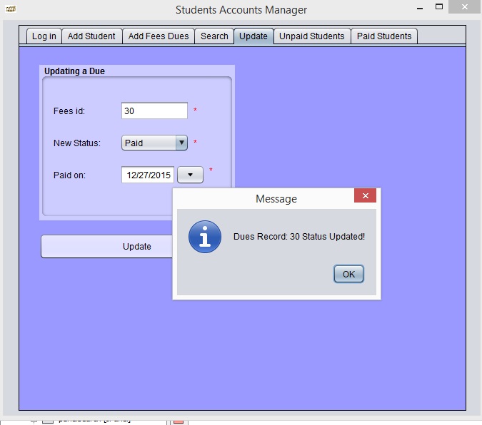View the Unpaid Students tab
Screen dimensions: 482x425
(x=312, y=36)
